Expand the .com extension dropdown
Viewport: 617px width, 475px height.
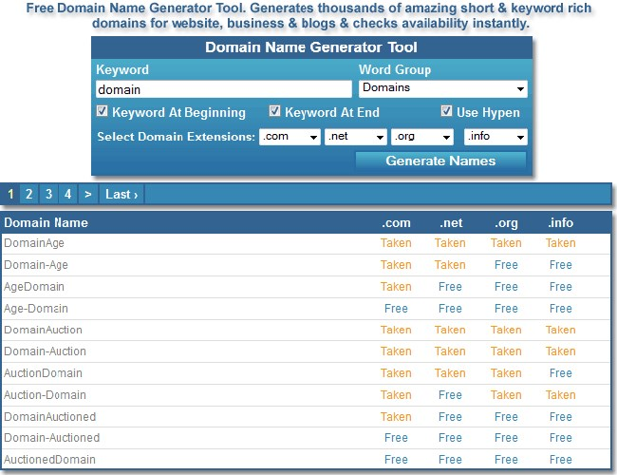click(290, 137)
